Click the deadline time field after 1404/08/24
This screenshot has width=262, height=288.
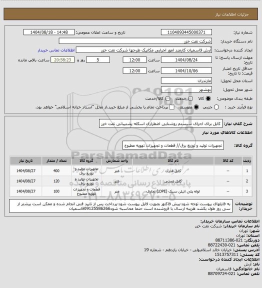click(x=134, y=60)
